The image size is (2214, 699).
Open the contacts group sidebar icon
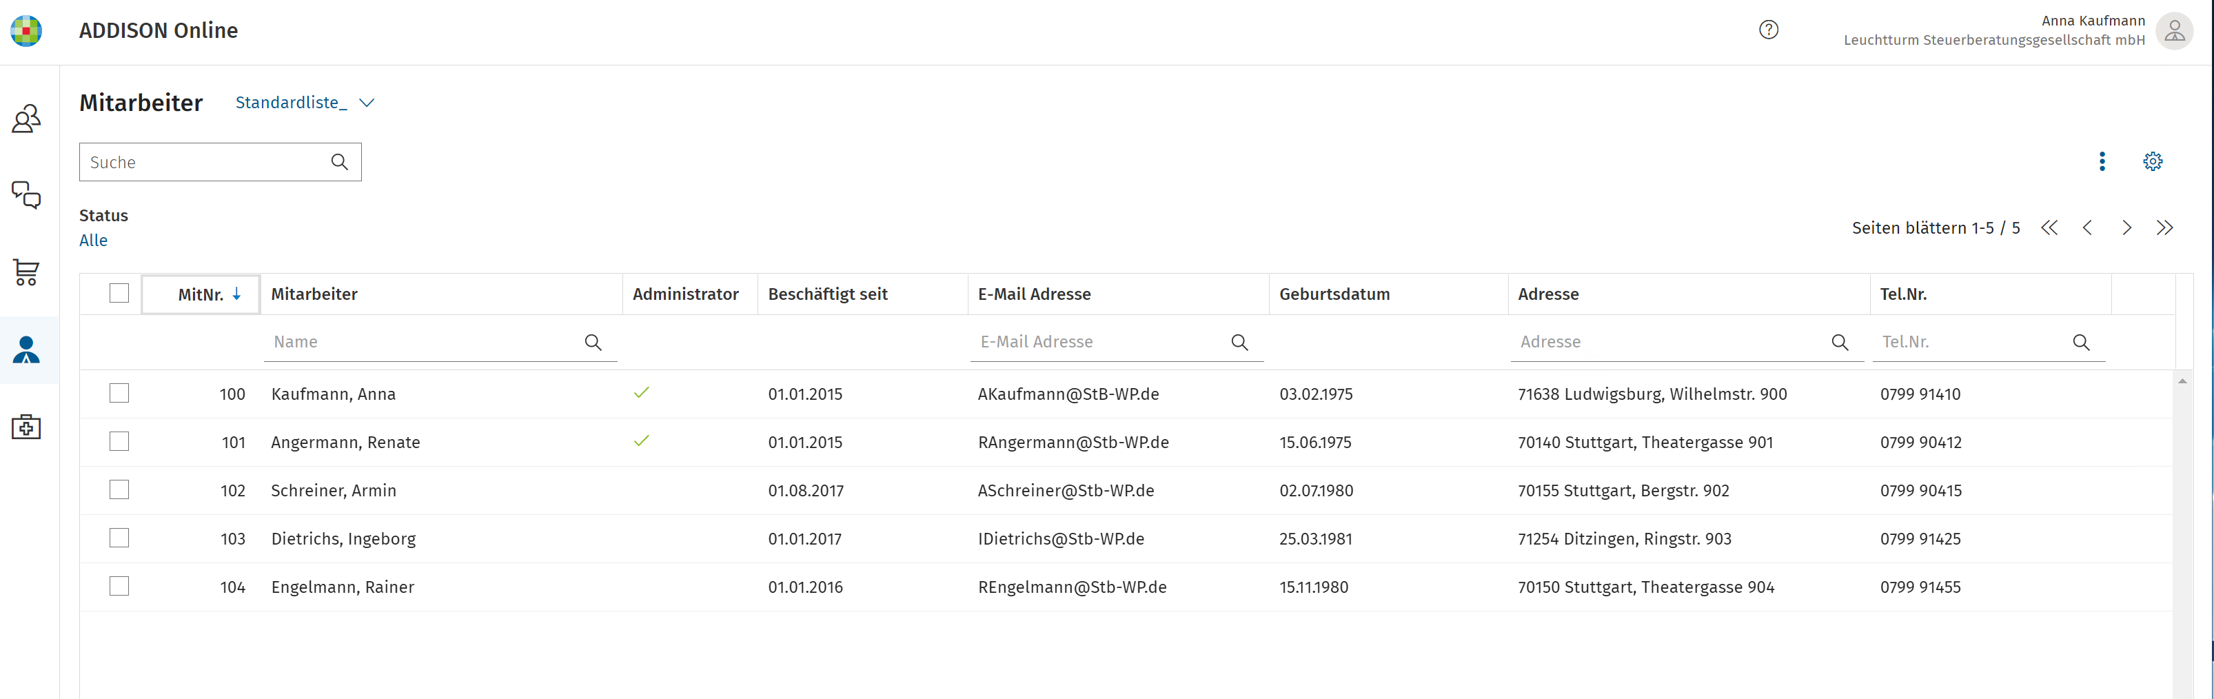coord(27,119)
